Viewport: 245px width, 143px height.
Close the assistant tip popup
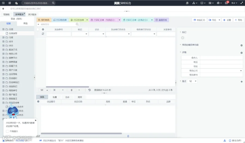pos(36,120)
